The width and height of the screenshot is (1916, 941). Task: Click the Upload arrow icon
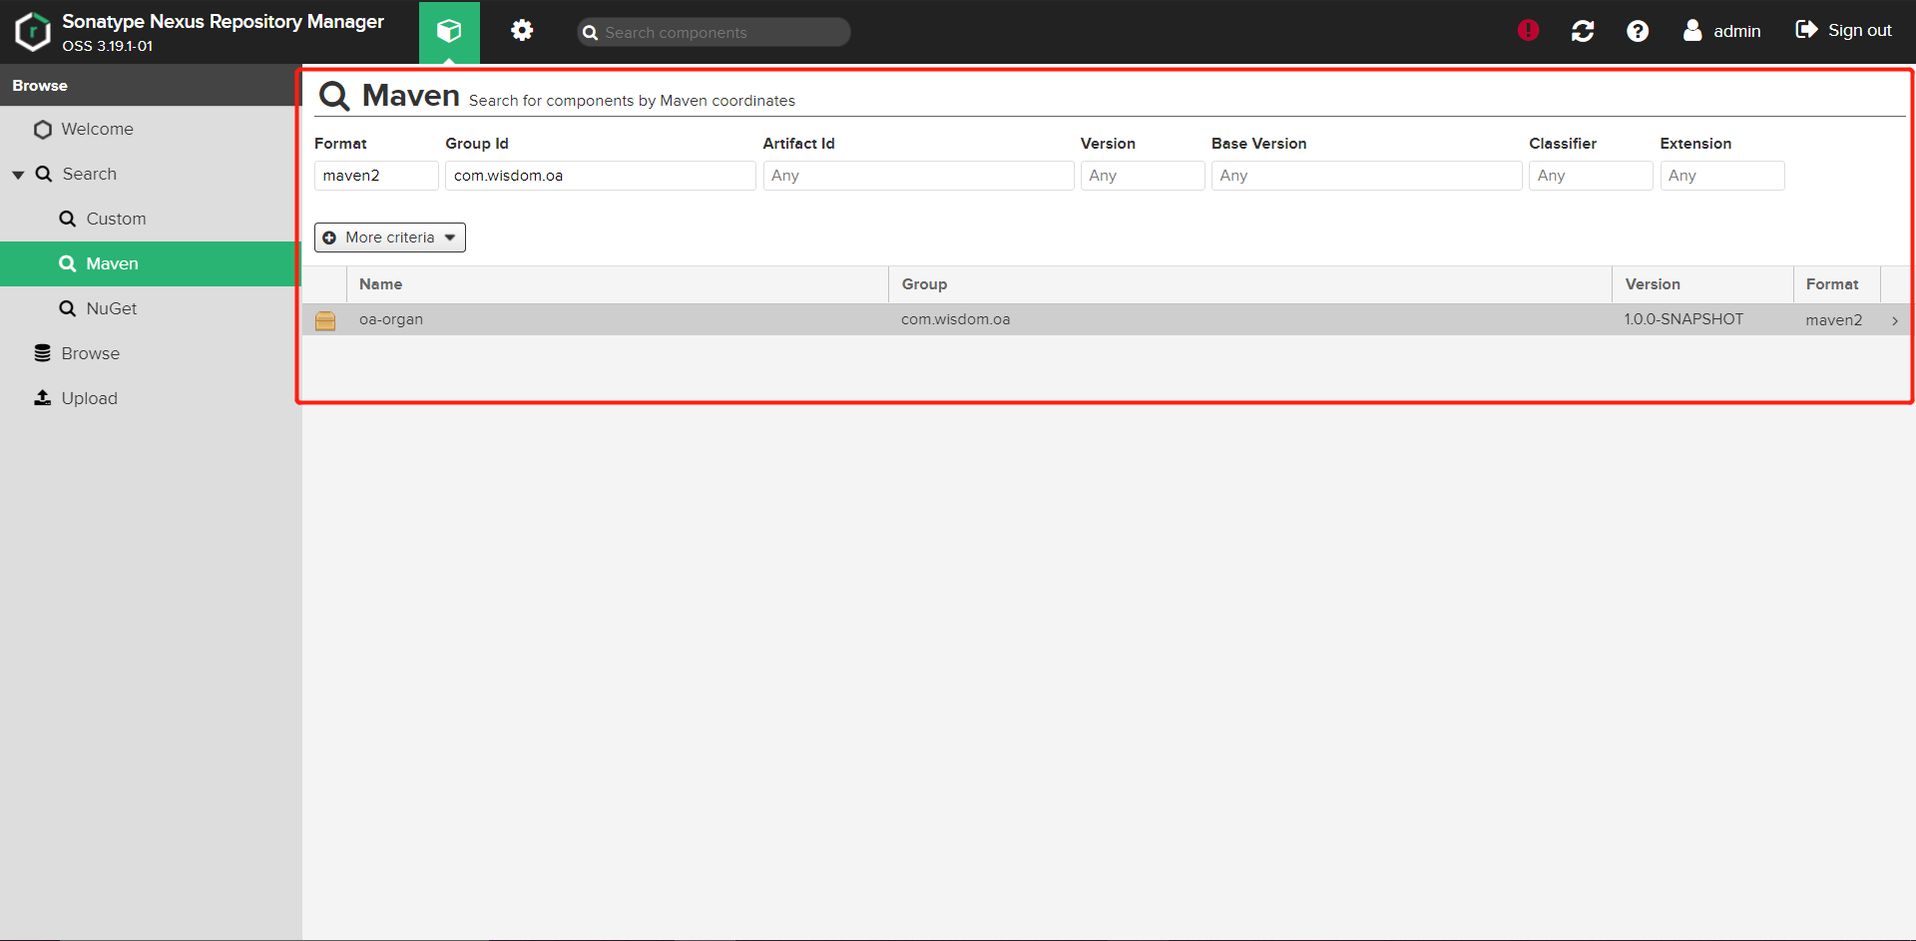coord(42,398)
